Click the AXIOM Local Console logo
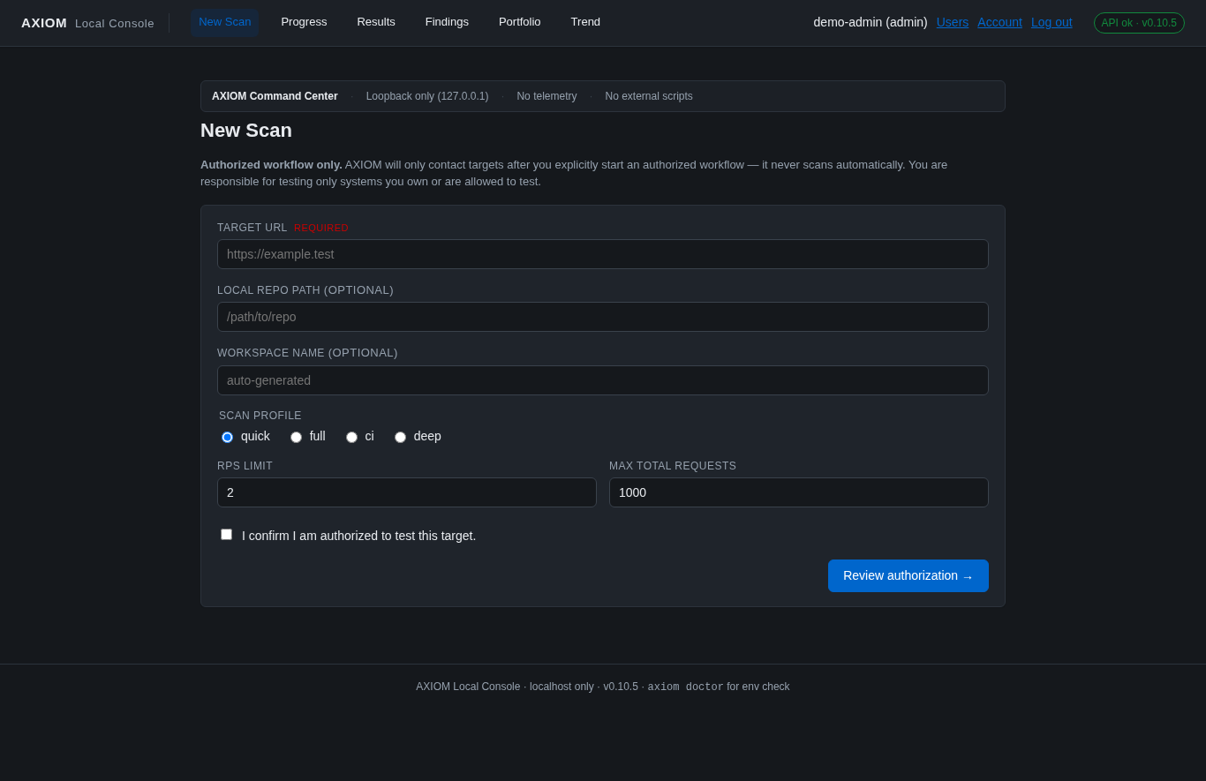 click(87, 23)
